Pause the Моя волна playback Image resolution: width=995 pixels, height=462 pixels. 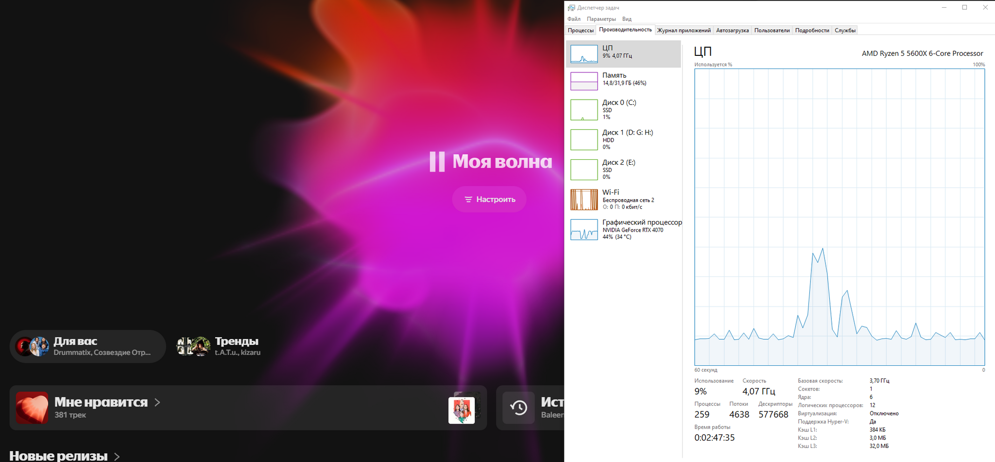click(437, 162)
